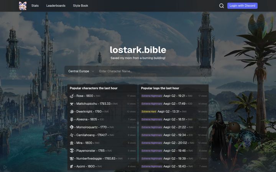Focus the Enter Character Name field
This screenshot has width=276, height=172.
point(153,71)
